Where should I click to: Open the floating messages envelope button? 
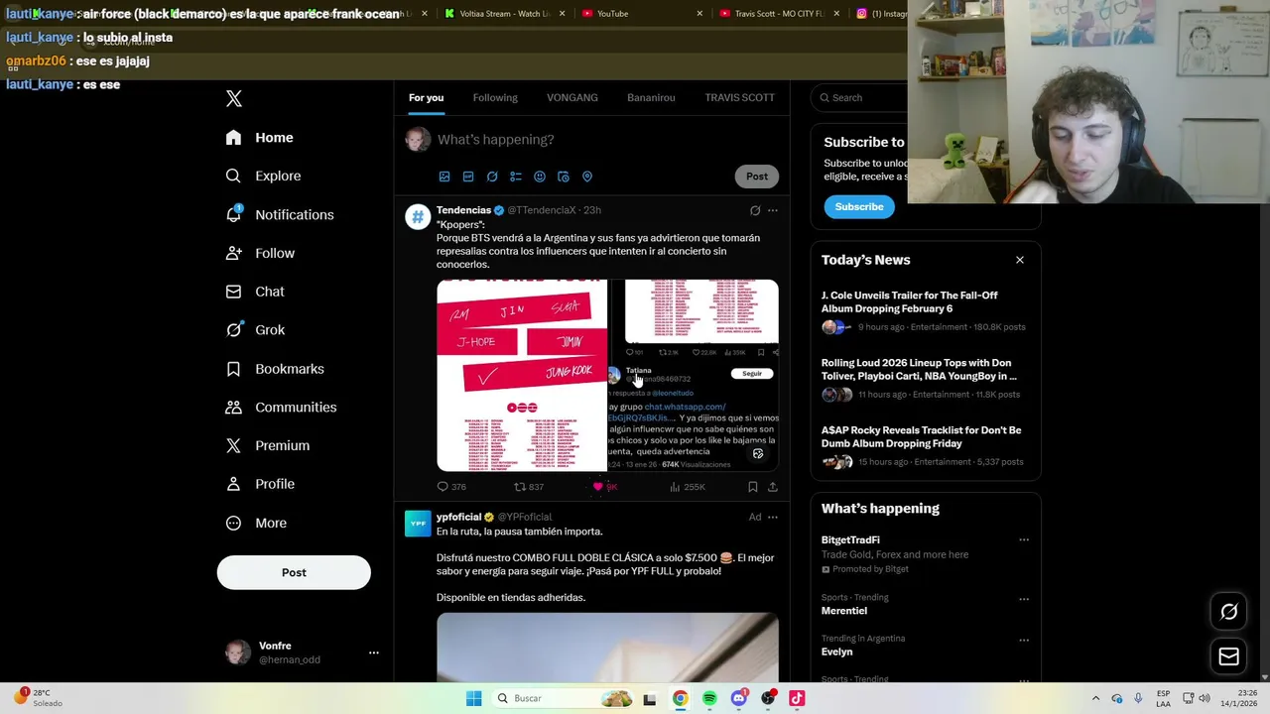pyautogui.click(x=1228, y=656)
